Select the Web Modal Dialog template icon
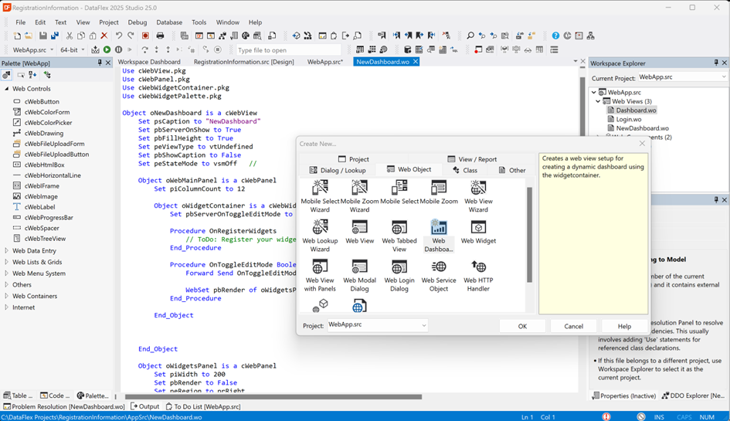The height and width of the screenshot is (421, 730). (359, 276)
